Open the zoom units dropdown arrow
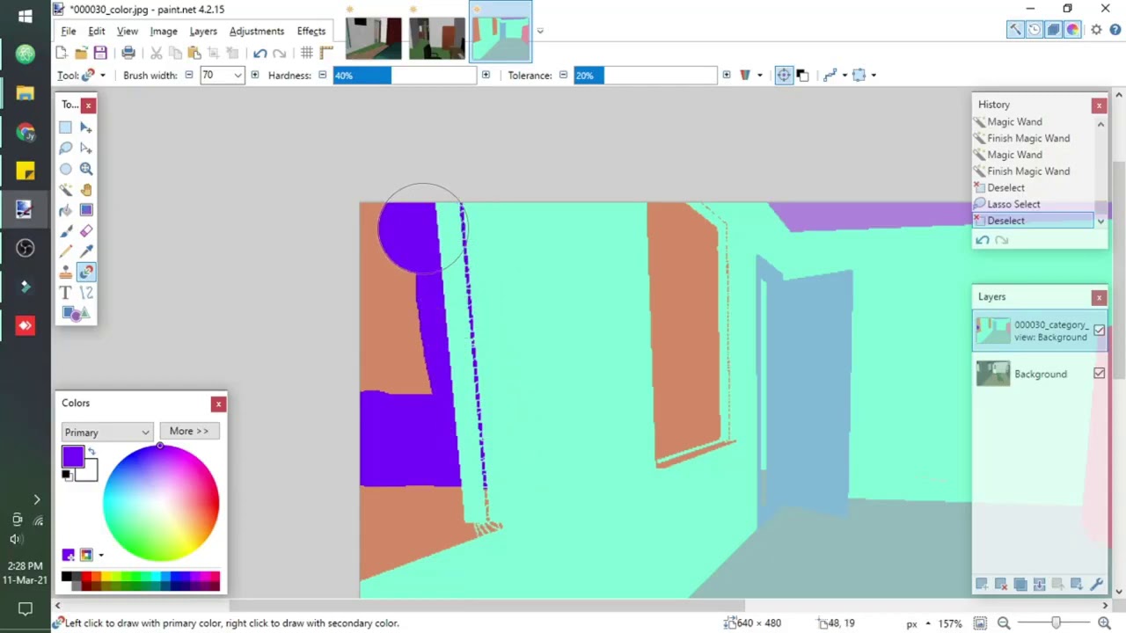This screenshot has width=1126, height=633. pos(928,623)
